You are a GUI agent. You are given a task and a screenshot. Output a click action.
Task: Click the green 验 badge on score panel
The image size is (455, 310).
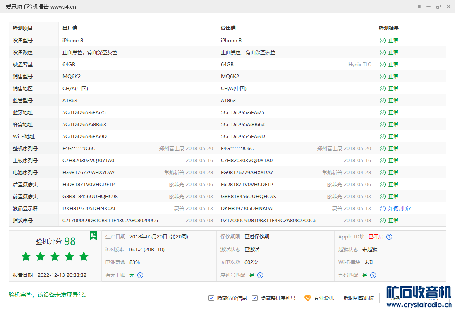pyautogui.click(x=93, y=236)
